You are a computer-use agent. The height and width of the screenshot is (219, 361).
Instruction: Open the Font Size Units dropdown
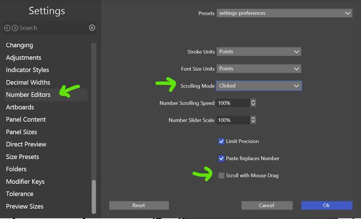[x=259, y=69]
